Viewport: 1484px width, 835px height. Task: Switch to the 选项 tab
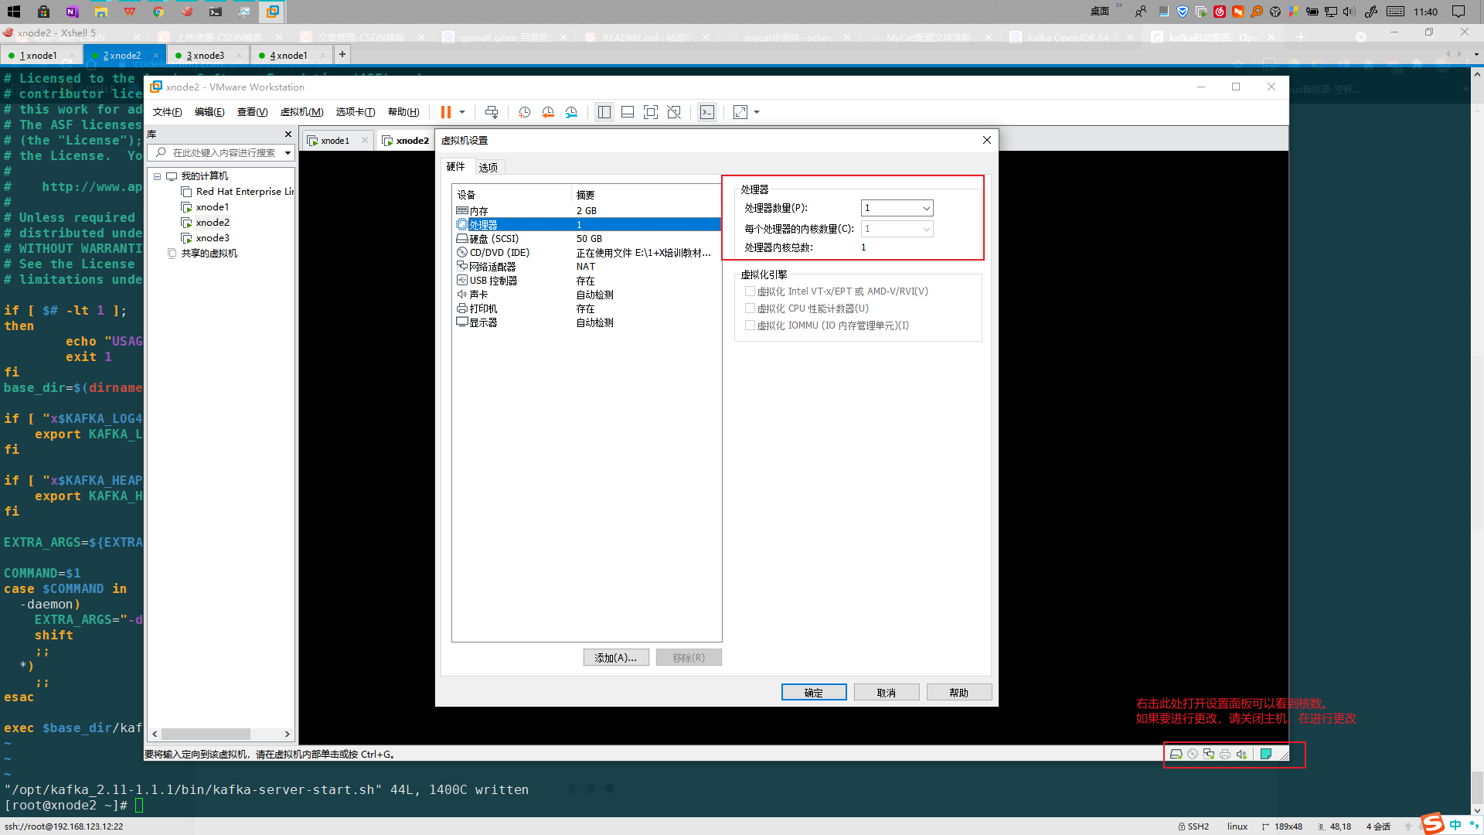(488, 167)
